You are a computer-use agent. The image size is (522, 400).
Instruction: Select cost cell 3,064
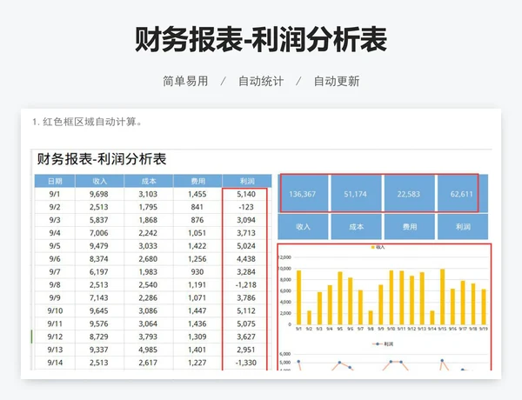click(149, 323)
